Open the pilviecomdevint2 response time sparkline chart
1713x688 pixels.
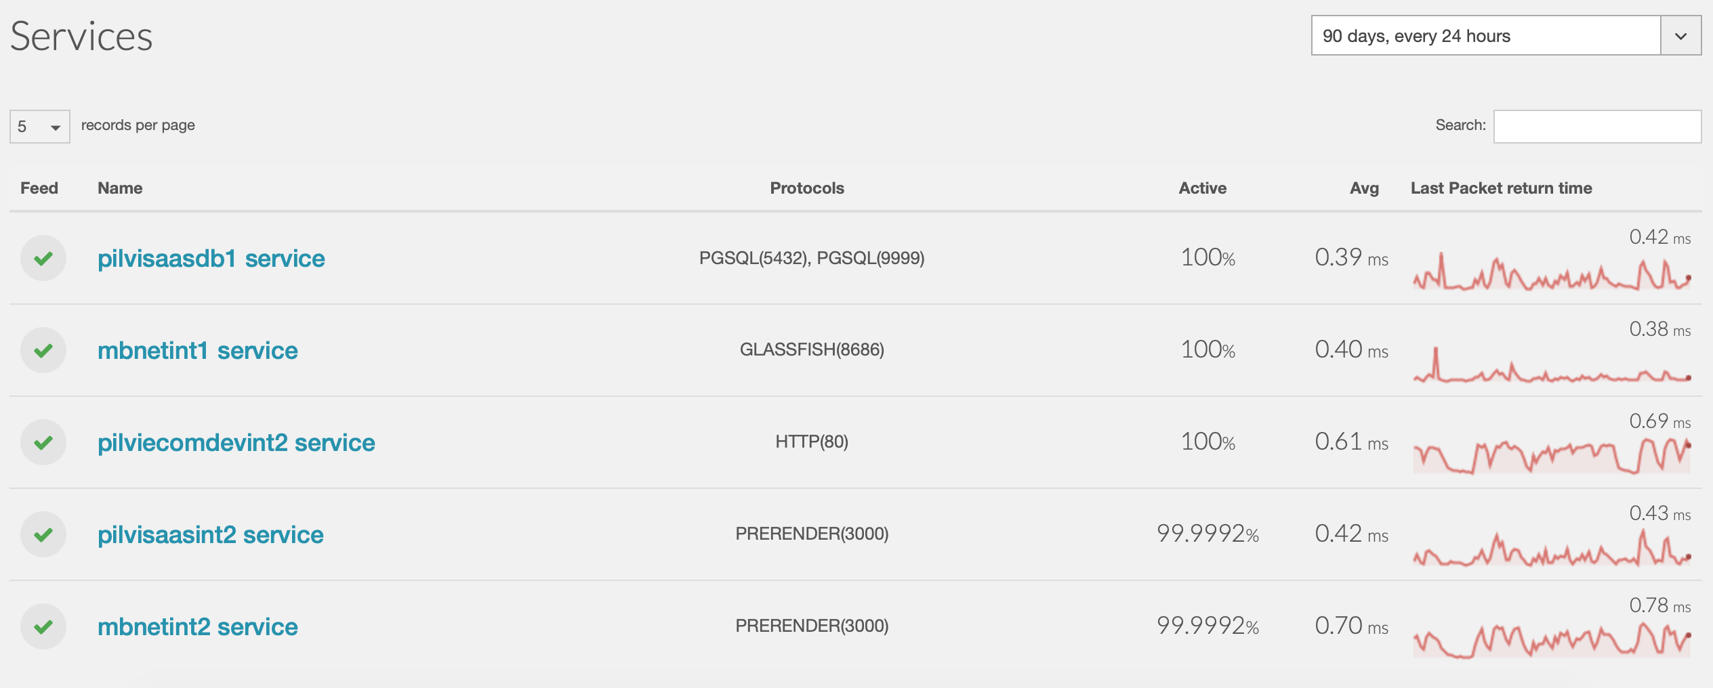(x=1552, y=456)
